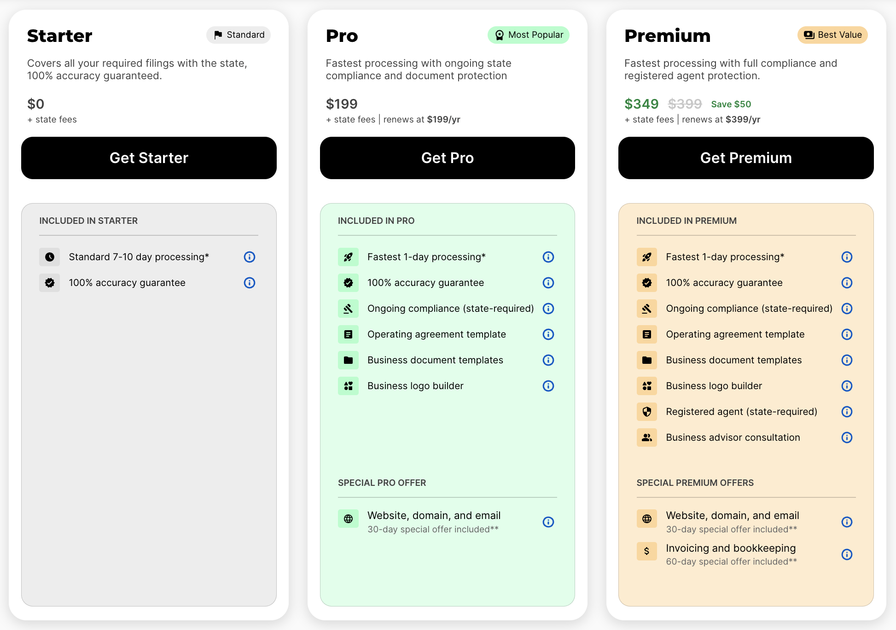896x630 pixels.
Task: Open info tooltip for Standard 7-10 day processing
Action: 249,257
